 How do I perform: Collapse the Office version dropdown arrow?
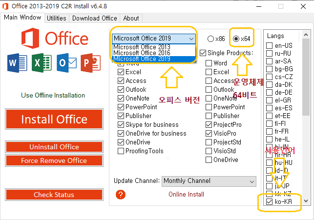pos(191,39)
